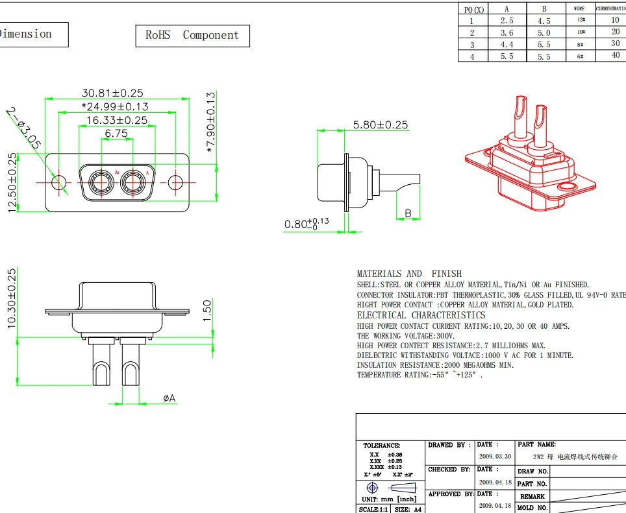This screenshot has width=626, height=513.
Task: Click the DRAWN BY date 2009.03.30
Action: (x=495, y=457)
